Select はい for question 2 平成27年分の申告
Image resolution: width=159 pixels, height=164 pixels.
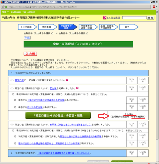pos(132,154)
